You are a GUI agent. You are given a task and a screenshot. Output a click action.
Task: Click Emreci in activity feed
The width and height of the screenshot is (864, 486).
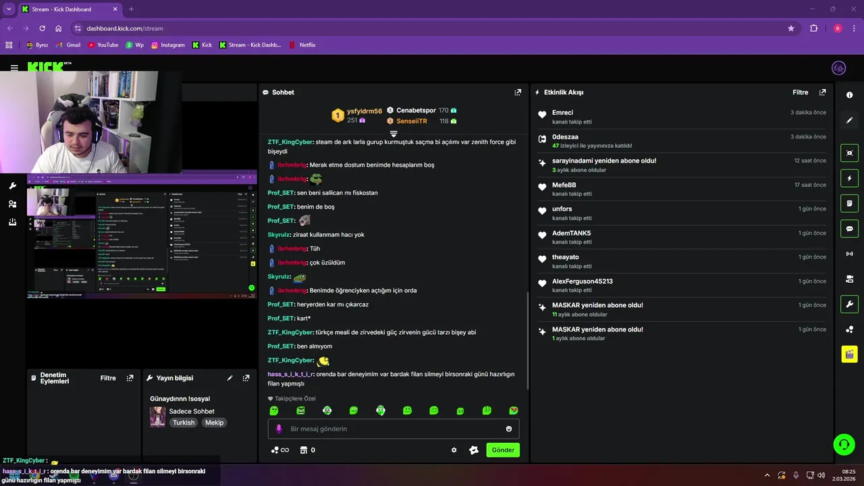tap(562, 113)
